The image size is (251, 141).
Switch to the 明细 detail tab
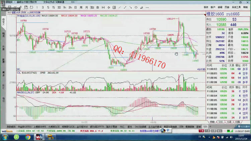point(212,122)
